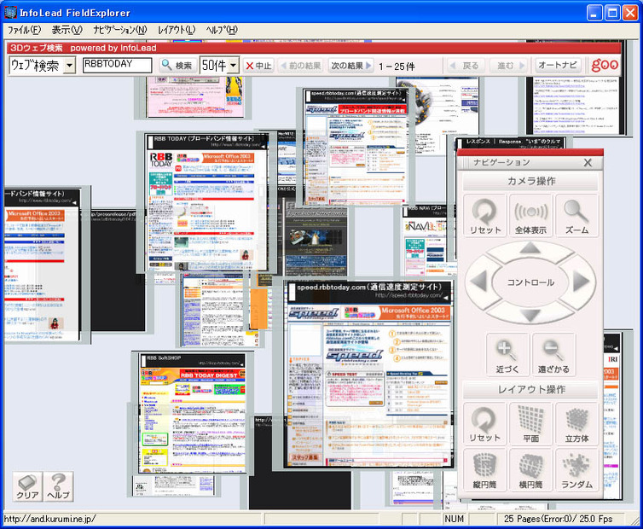
Task: Click the Back (戻る) button
Action: click(465, 65)
